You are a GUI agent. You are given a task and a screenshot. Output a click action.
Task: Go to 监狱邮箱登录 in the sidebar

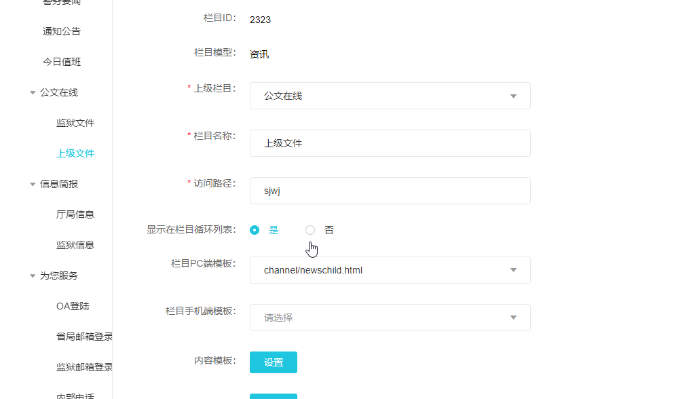pos(84,367)
